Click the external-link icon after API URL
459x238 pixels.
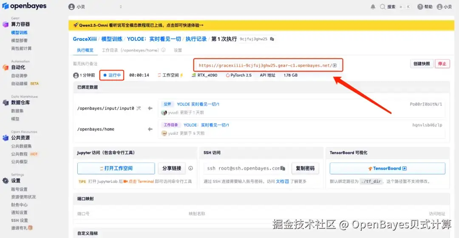334,65
